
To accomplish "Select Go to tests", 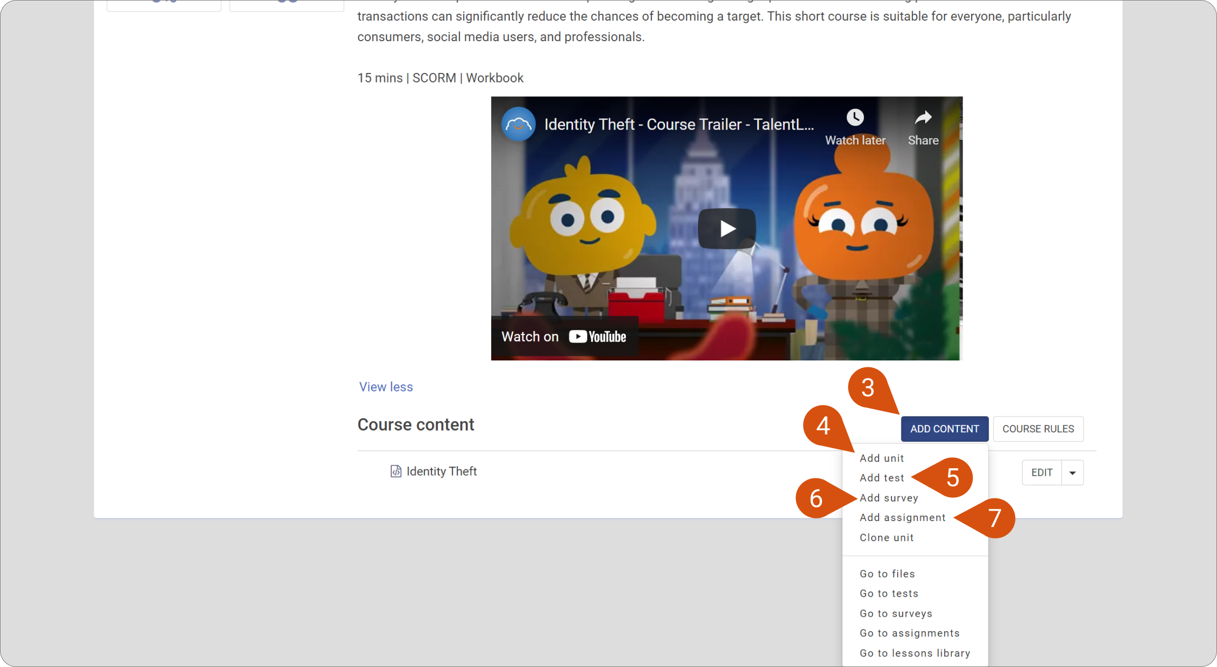I will (x=889, y=594).
